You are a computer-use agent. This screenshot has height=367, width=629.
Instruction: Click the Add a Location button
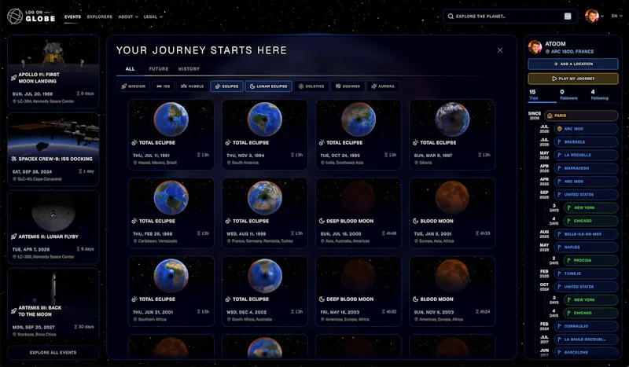(x=573, y=64)
